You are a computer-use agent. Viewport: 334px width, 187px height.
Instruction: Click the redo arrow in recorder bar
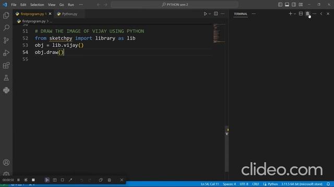[x=89, y=180]
